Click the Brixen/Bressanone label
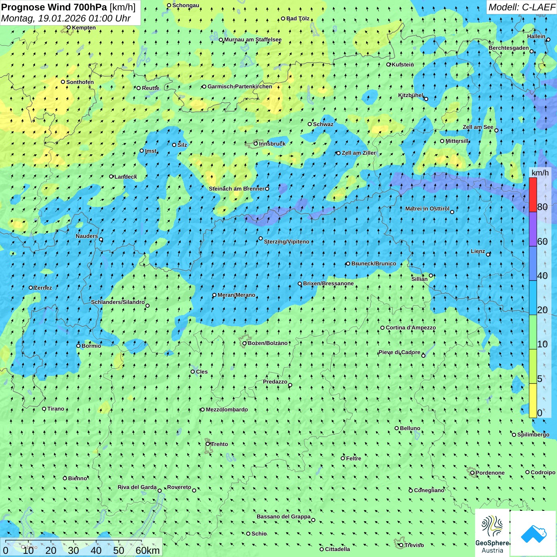557x557 pixels. (328, 283)
